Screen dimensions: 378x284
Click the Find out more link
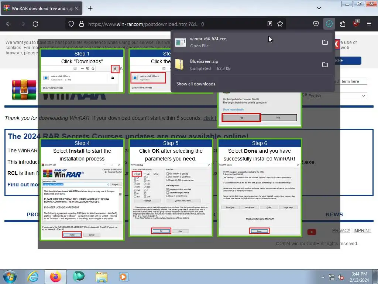pyautogui.click(x=23, y=185)
